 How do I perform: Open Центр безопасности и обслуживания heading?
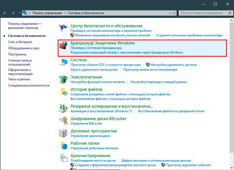tap(107, 26)
